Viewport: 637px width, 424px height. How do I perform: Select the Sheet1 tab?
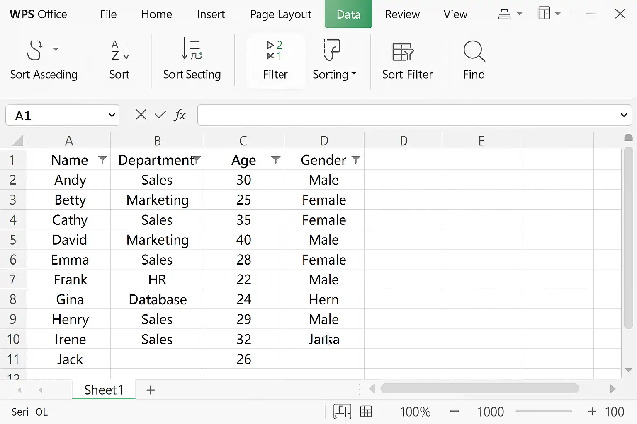pos(104,390)
